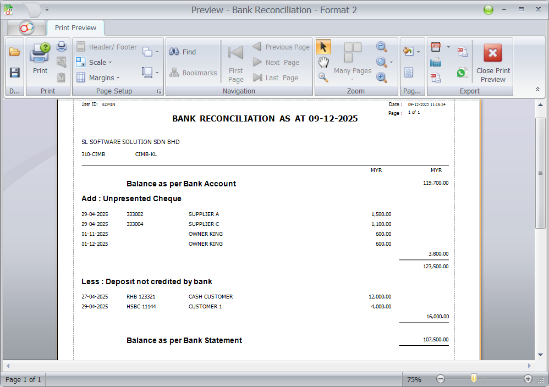The height and width of the screenshot is (387, 549).
Task: Switch to the Print Preview tab
Action: coord(76,27)
